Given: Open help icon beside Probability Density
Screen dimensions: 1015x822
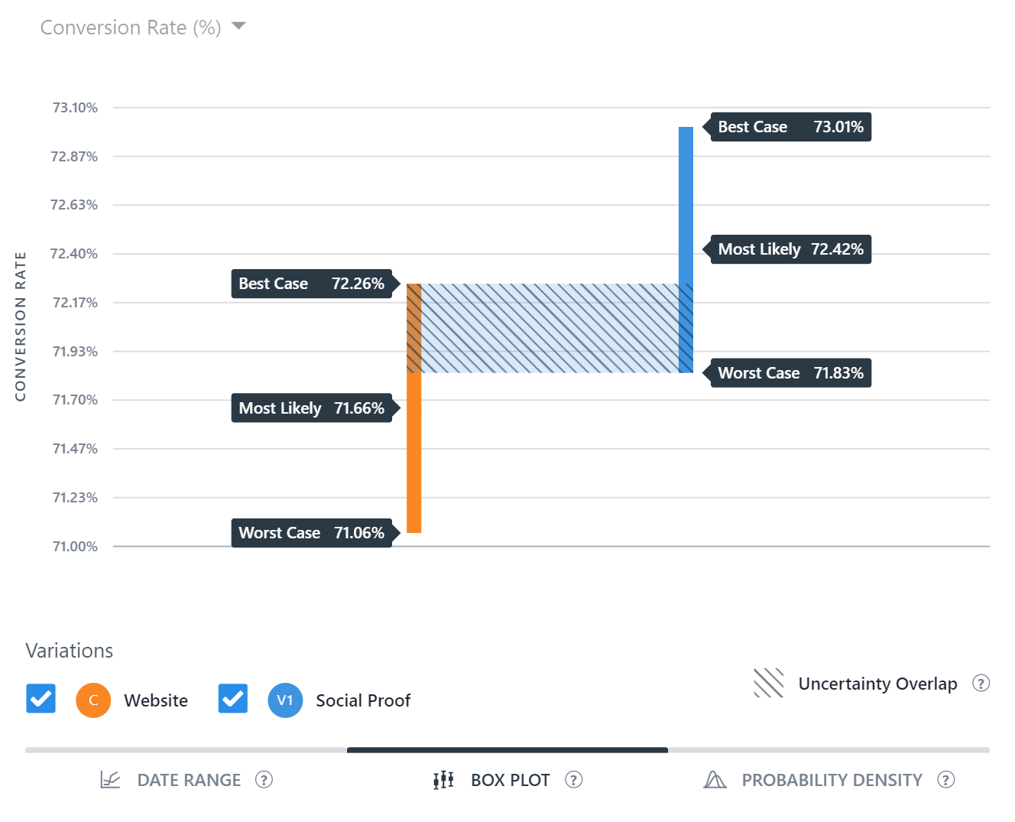Looking at the screenshot, I should coord(946,780).
